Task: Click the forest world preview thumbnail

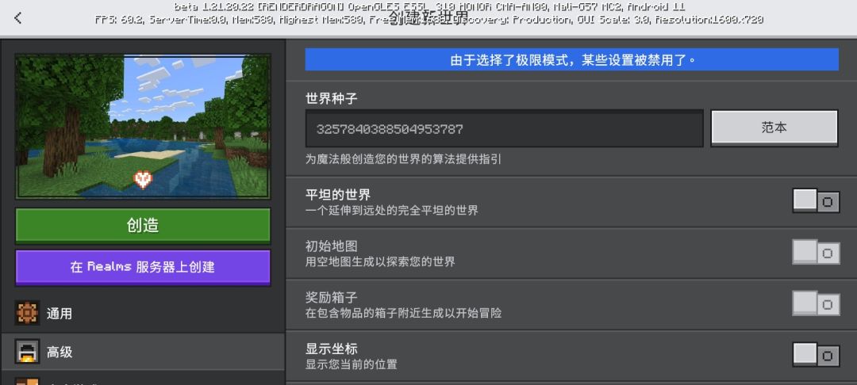Action: coord(143,127)
